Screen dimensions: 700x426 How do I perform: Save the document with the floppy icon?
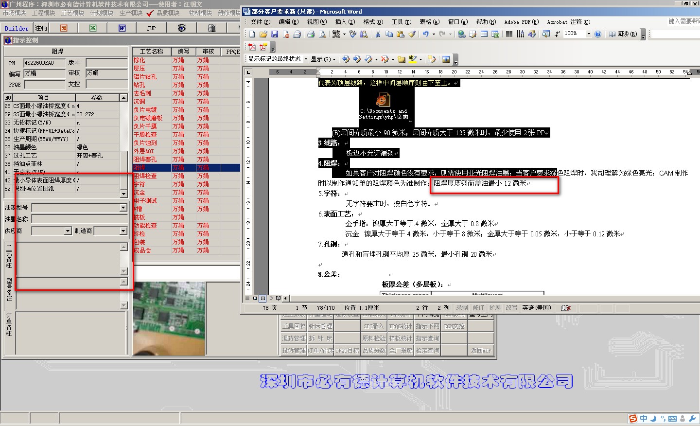[274, 34]
